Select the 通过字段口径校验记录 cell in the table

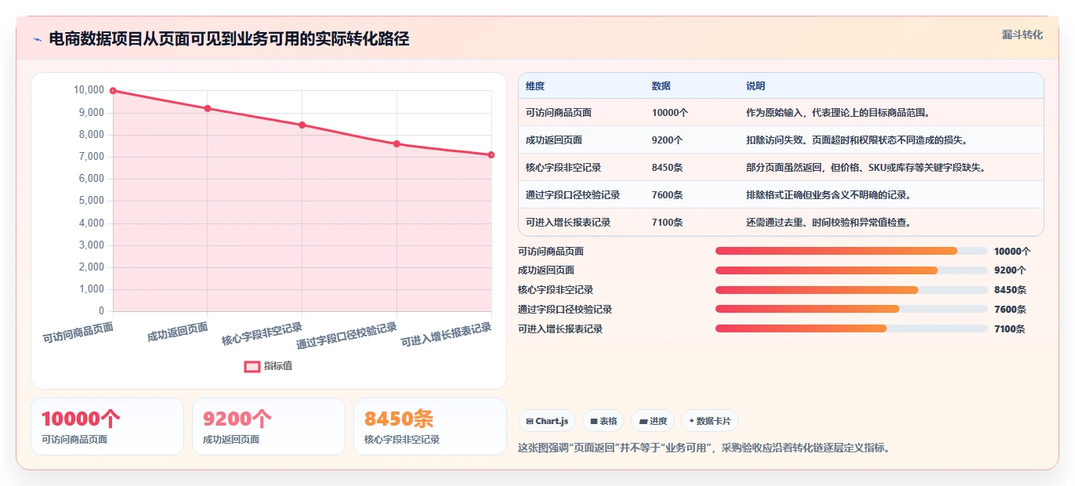573,195
